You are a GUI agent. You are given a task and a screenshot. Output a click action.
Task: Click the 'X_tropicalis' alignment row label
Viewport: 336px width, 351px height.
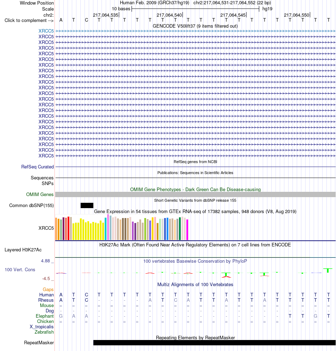pos(42,327)
